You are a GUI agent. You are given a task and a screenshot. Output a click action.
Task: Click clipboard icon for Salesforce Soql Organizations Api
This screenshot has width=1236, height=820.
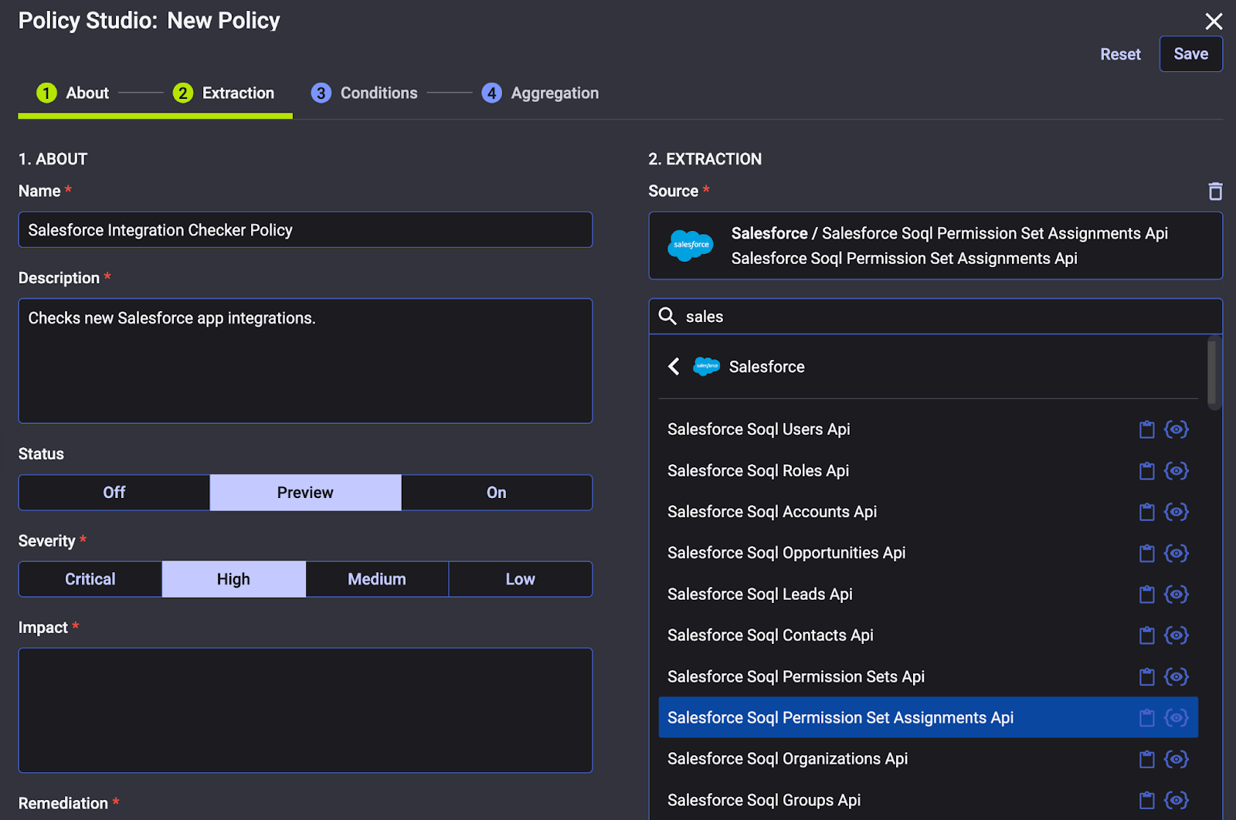[1147, 759]
